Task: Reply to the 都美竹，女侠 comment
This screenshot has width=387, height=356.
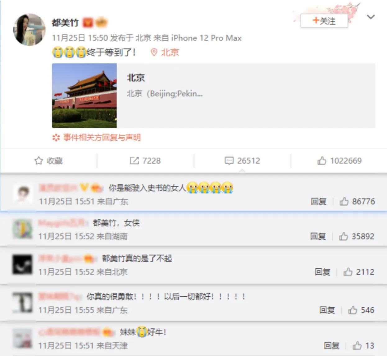Action: click(318, 236)
